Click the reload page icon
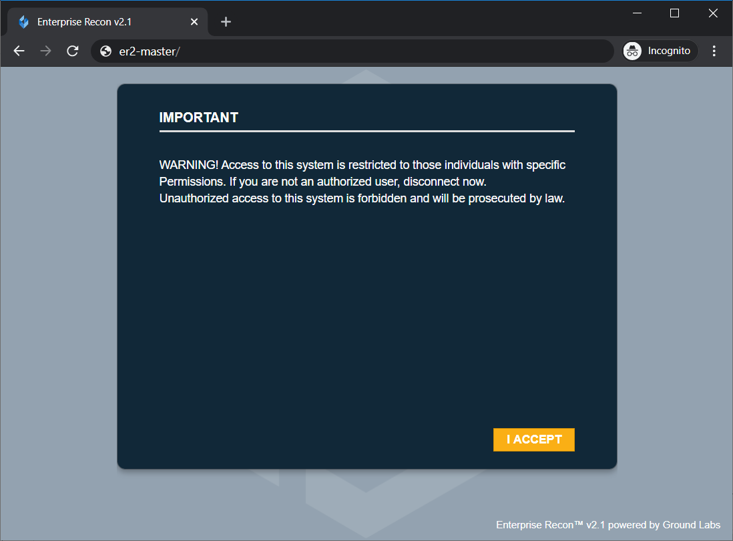 tap(72, 50)
